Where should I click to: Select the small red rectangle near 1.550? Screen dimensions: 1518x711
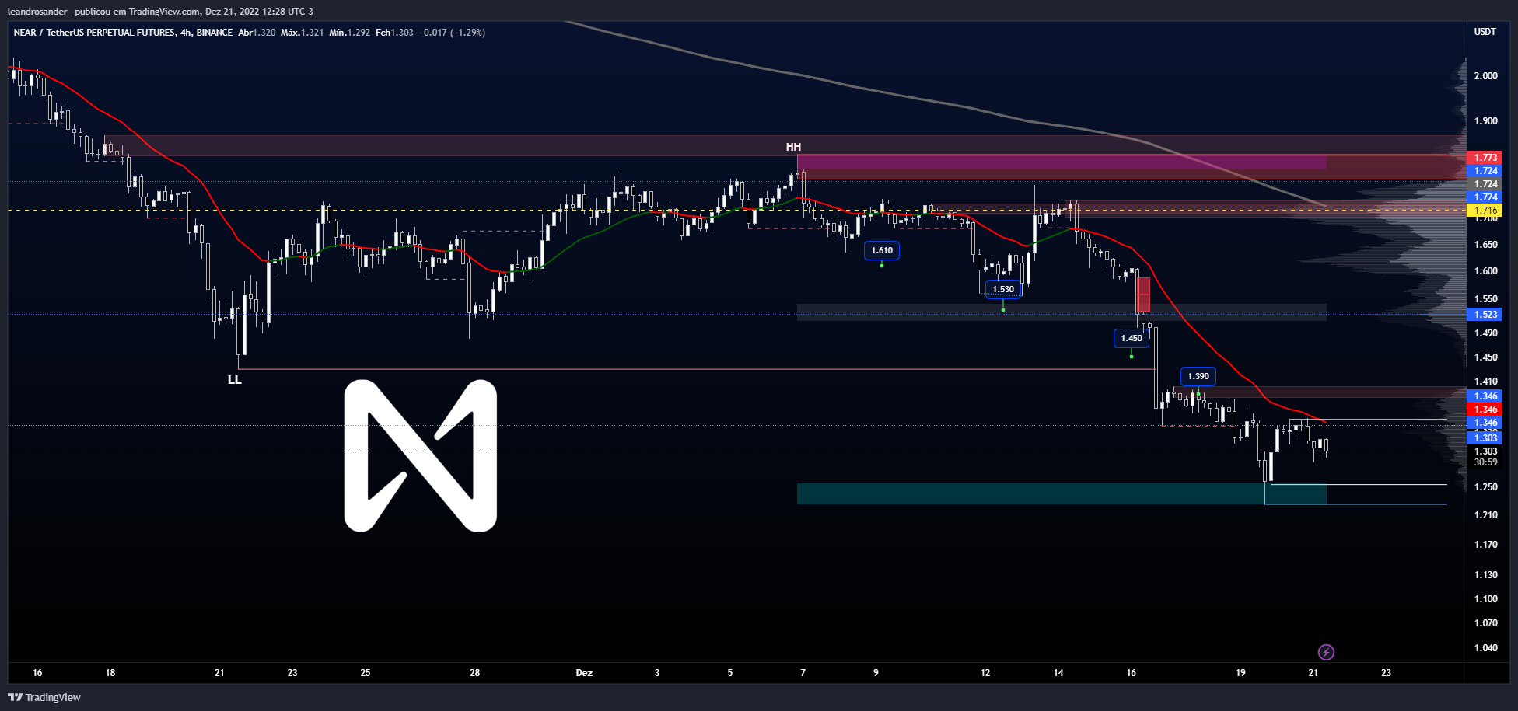pos(1143,295)
